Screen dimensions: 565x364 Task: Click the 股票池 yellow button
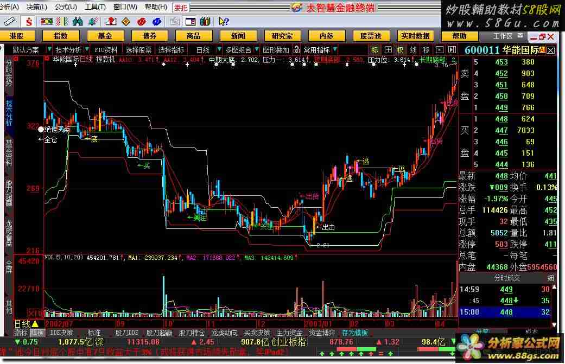point(371,36)
